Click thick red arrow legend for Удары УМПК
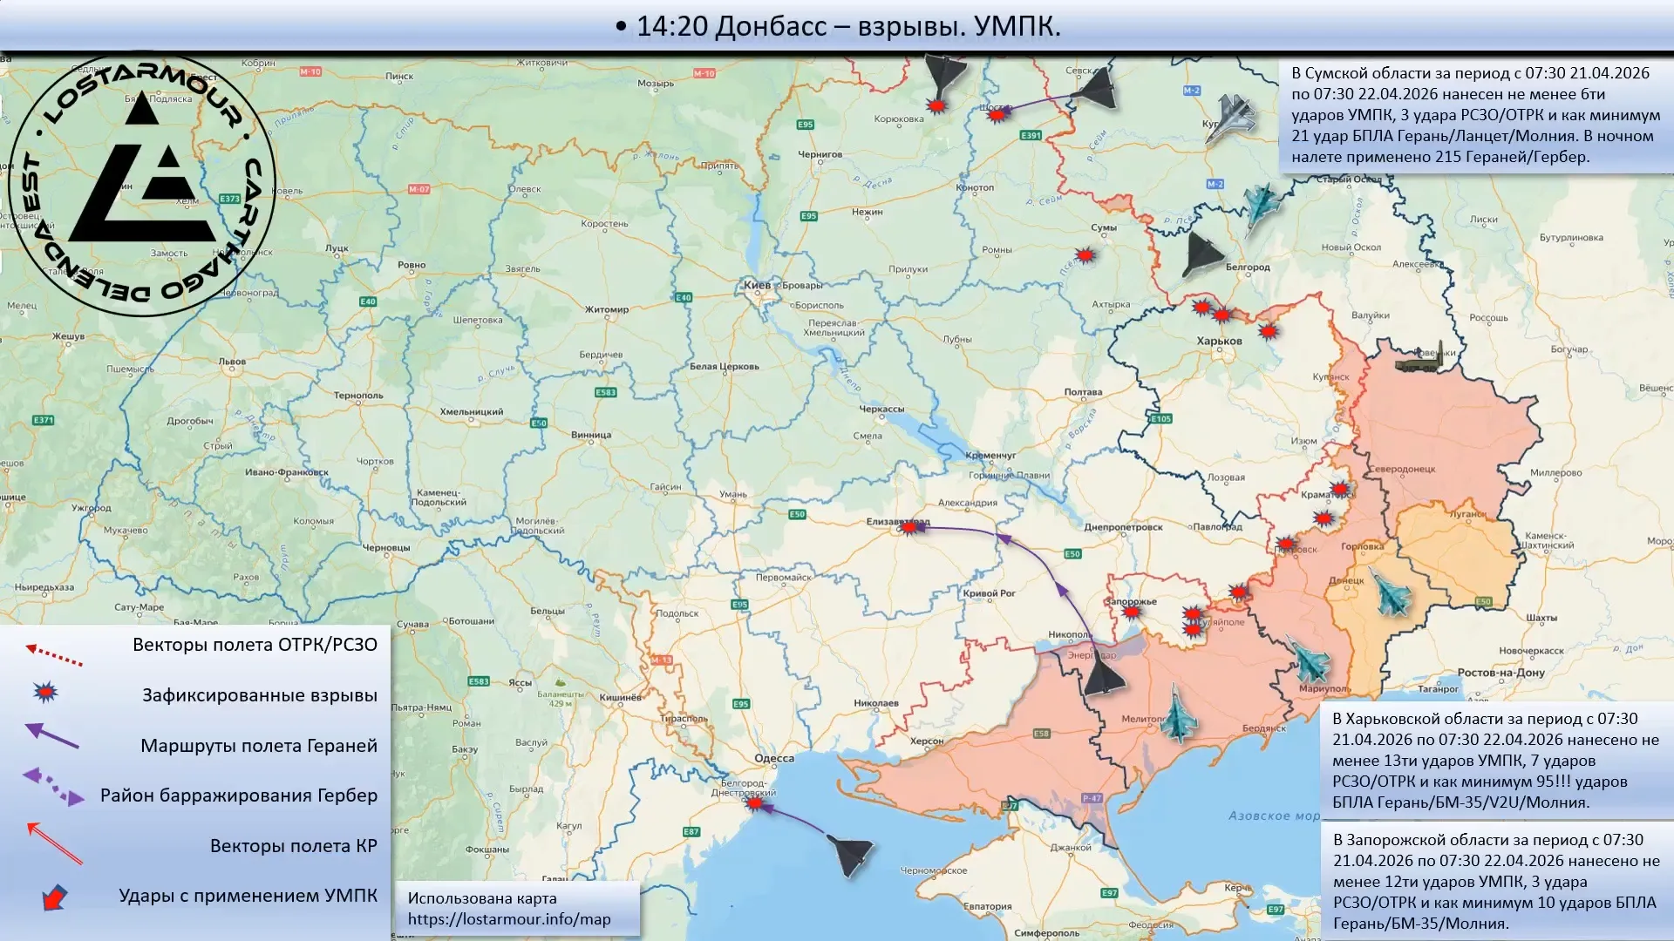1674x941 pixels. click(x=55, y=897)
